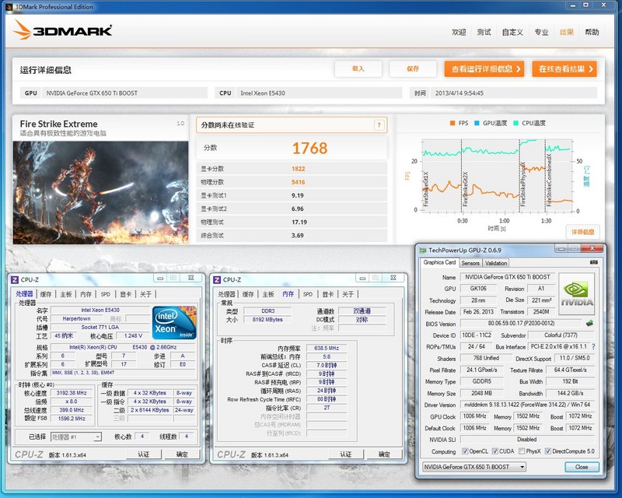The image size is (622, 498).
Task: Switch to the Sensors tab in GPU-Z
Action: [470, 263]
